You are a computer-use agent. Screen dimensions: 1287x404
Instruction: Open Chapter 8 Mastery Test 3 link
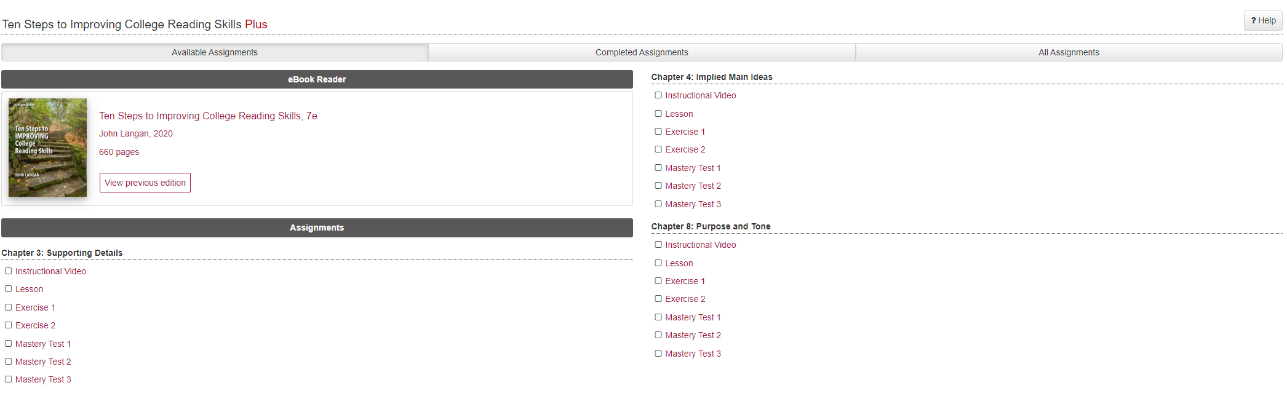point(693,354)
